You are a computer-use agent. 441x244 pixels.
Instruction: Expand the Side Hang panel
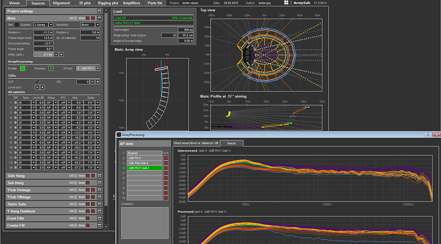(x=100, y=176)
